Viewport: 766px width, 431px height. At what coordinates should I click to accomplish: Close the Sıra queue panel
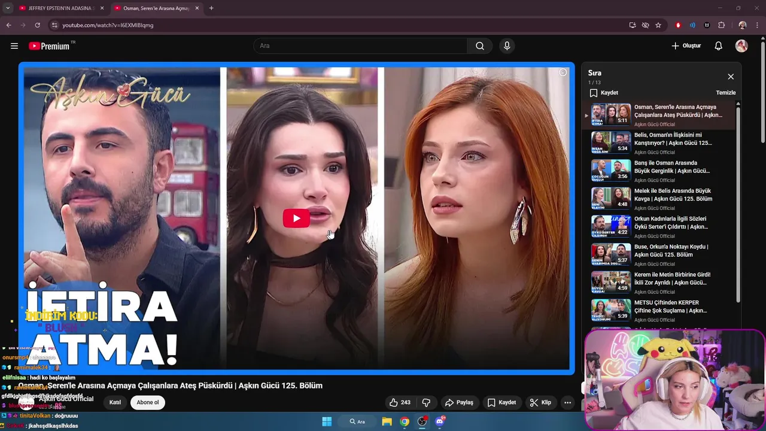731,77
